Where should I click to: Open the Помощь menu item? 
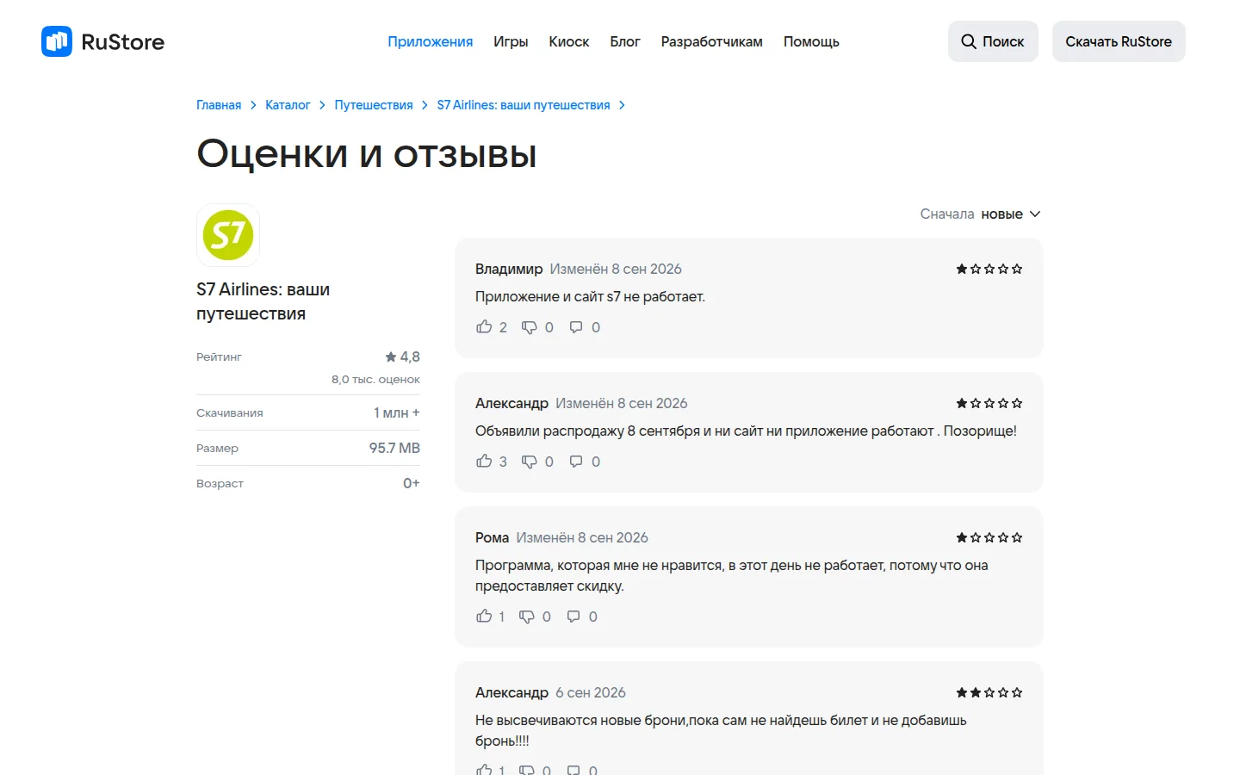(811, 41)
